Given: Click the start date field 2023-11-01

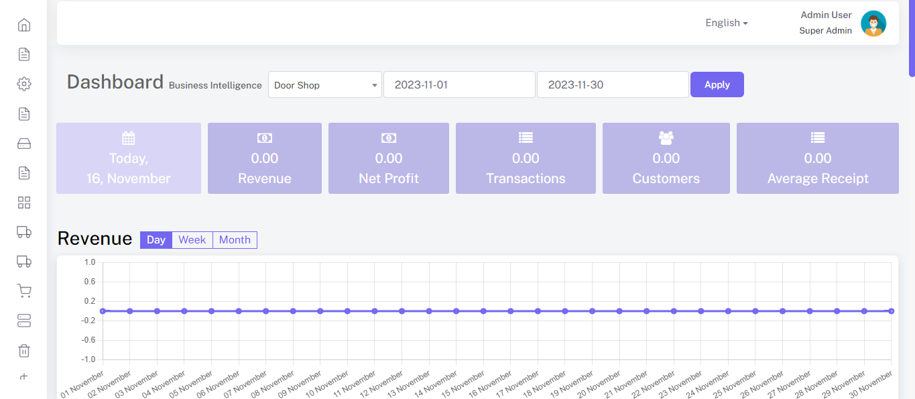Looking at the screenshot, I should pyautogui.click(x=459, y=85).
